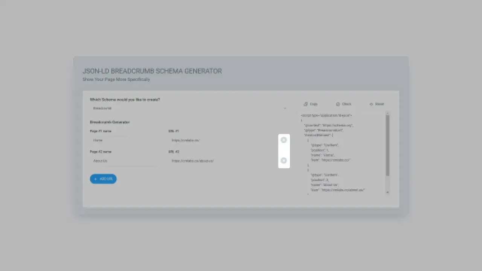Click the JSON-LD Breadcrumb Schema Generator title
This screenshot has width=482, height=271.
click(x=152, y=71)
